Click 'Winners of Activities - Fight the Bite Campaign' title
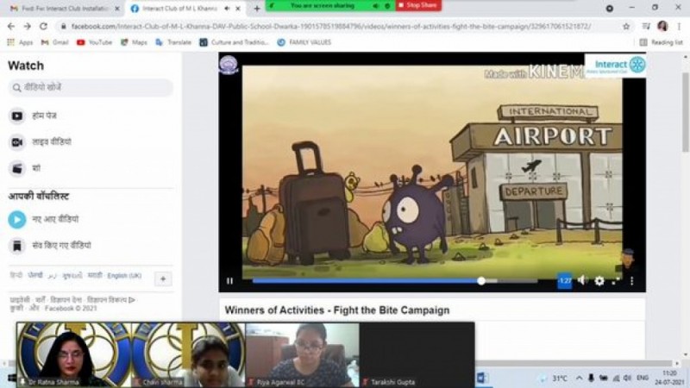The image size is (690, 388). [337, 310]
